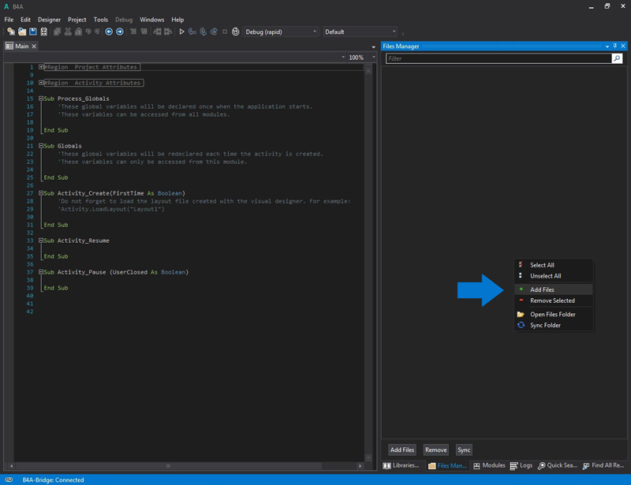Click the Filter input field
This screenshot has width=631, height=485.
(498, 58)
